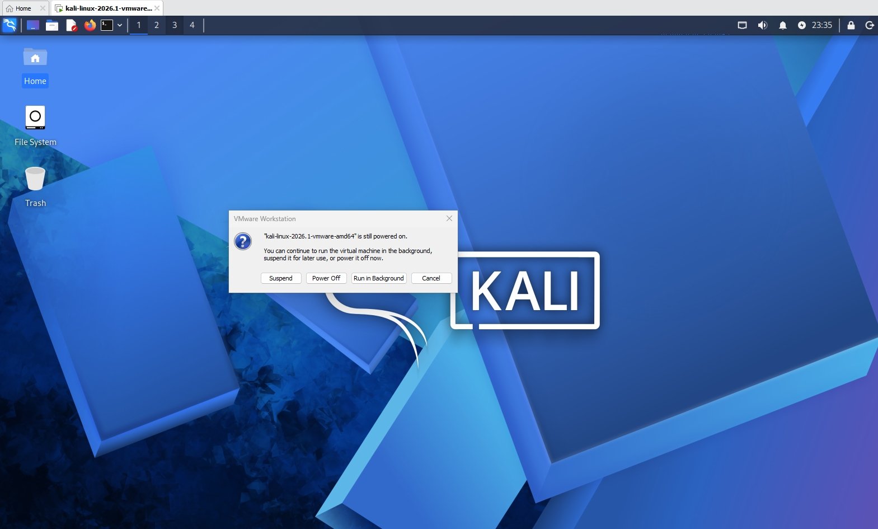Click the display settings tray icon
The width and height of the screenshot is (878, 529).
click(x=743, y=25)
